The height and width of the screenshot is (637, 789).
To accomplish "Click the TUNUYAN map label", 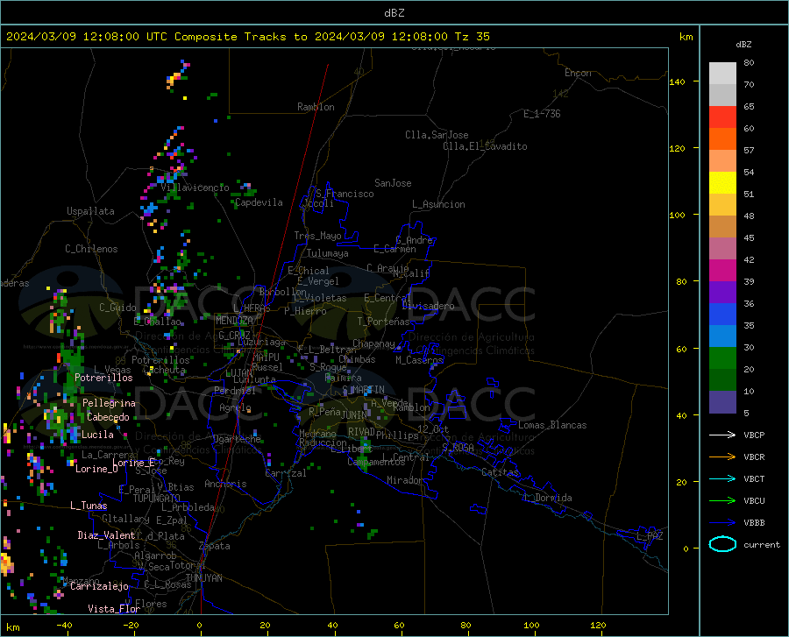I will (203, 578).
